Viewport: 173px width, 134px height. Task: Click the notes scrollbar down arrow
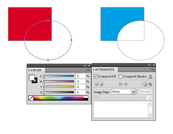click(x=150, y=115)
